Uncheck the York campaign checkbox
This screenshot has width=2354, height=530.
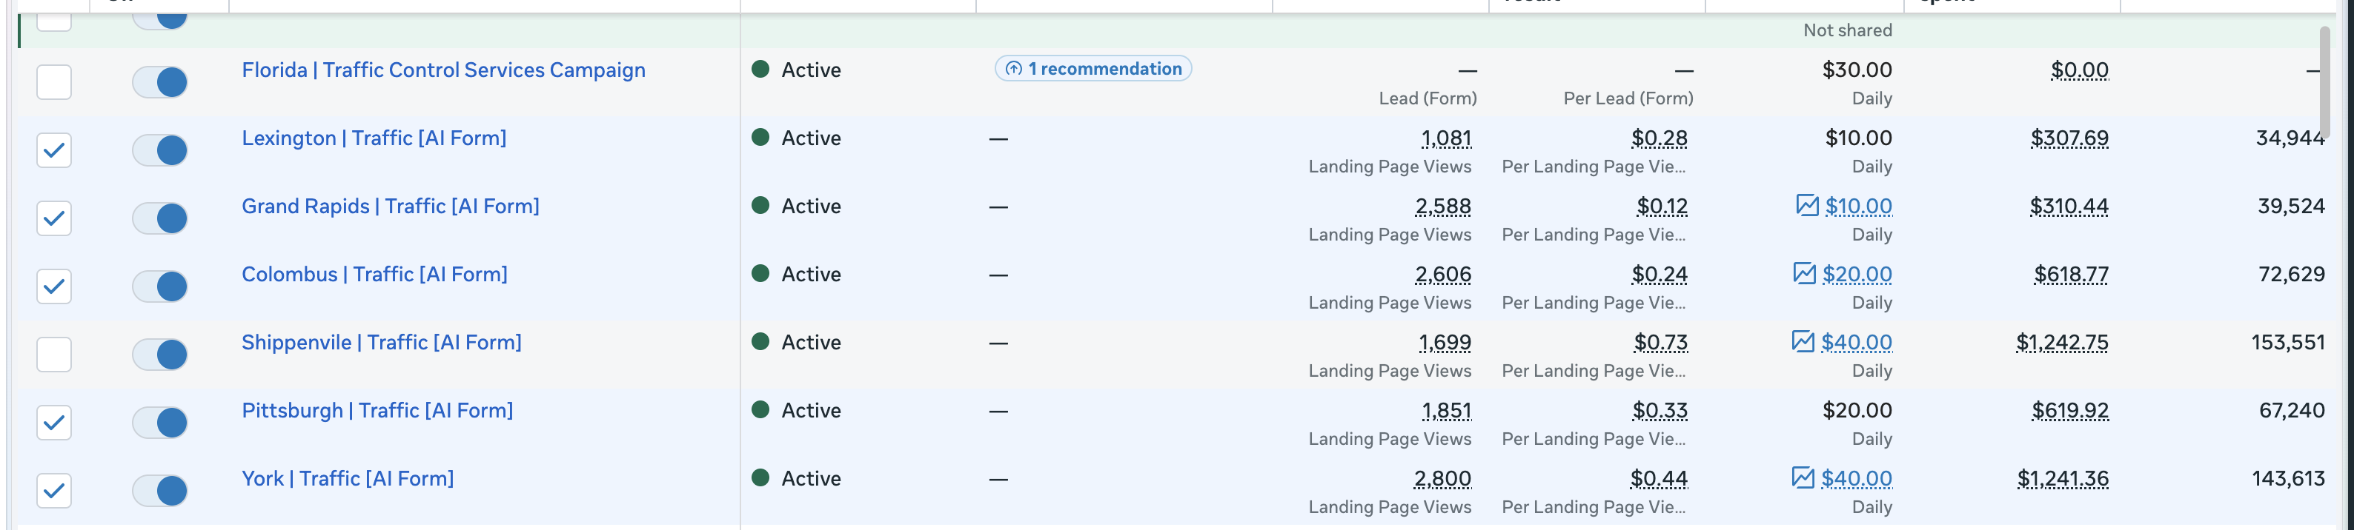pyautogui.click(x=54, y=491)
